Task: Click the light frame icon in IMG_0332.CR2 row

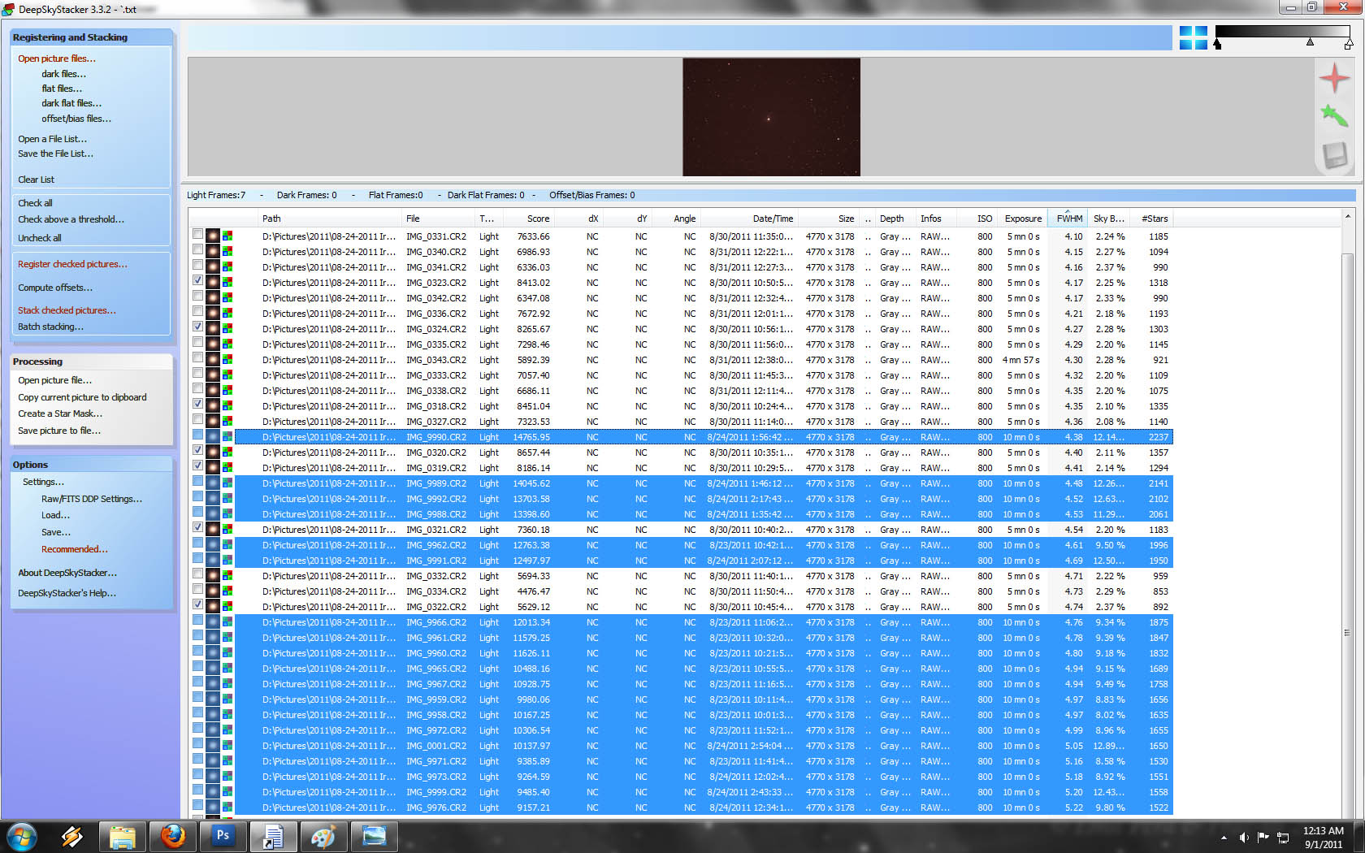Action: tap(213, 576)
